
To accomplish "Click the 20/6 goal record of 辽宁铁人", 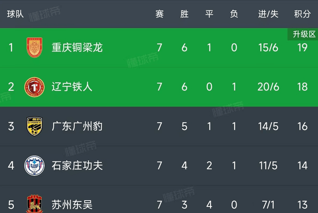I will (x=268, y=87).
